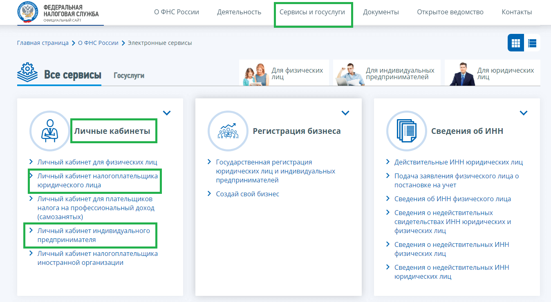Select the Госуслуги tab
The height and width of the screenshot is (302, 551).
(129, 75)
